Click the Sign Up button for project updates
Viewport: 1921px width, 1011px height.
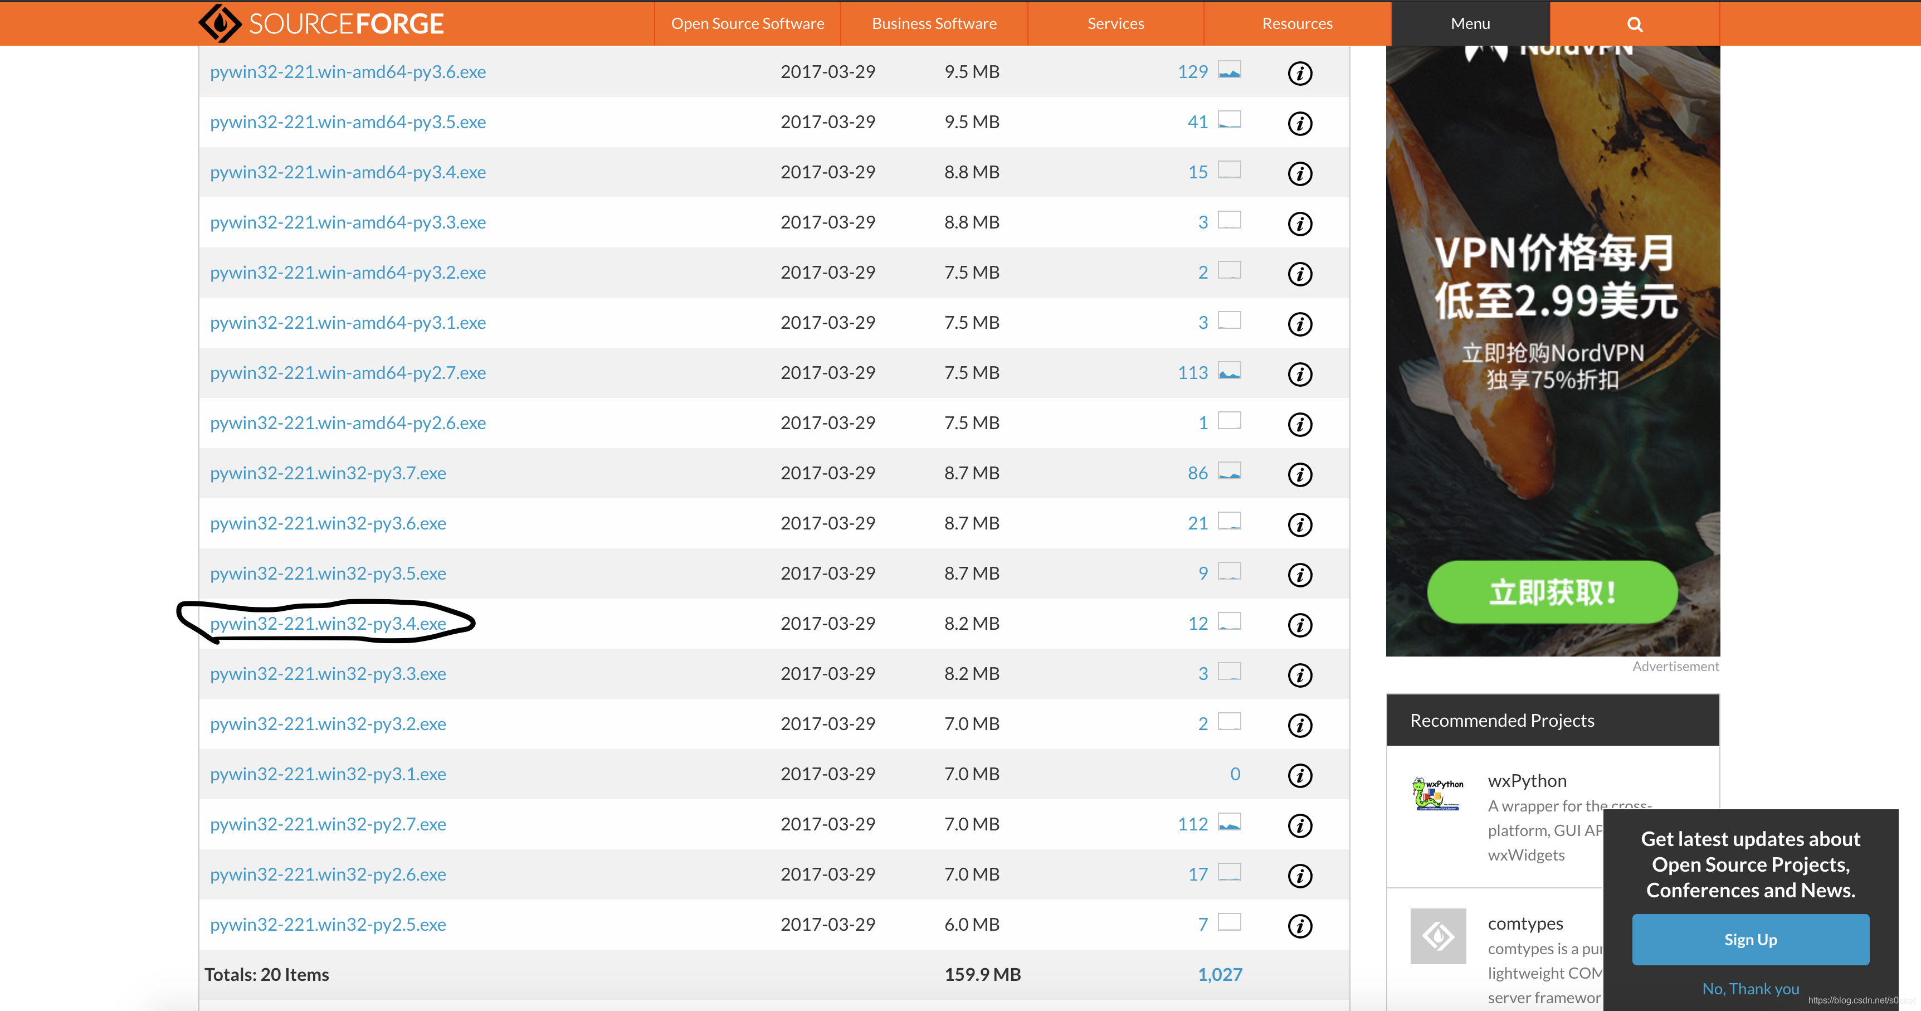click(x=1751, y=939)
